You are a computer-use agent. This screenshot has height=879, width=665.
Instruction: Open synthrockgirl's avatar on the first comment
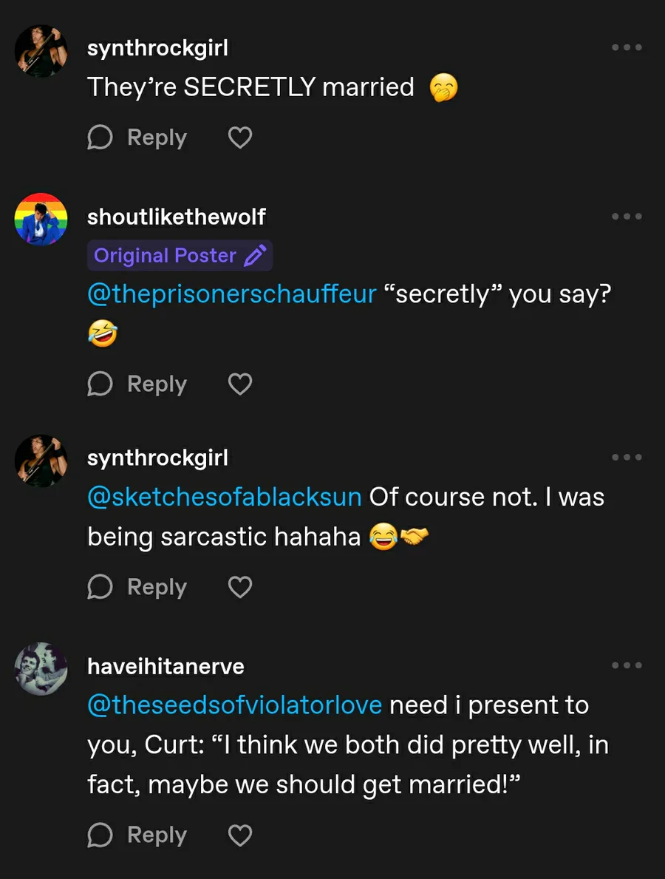pos(41,51)
